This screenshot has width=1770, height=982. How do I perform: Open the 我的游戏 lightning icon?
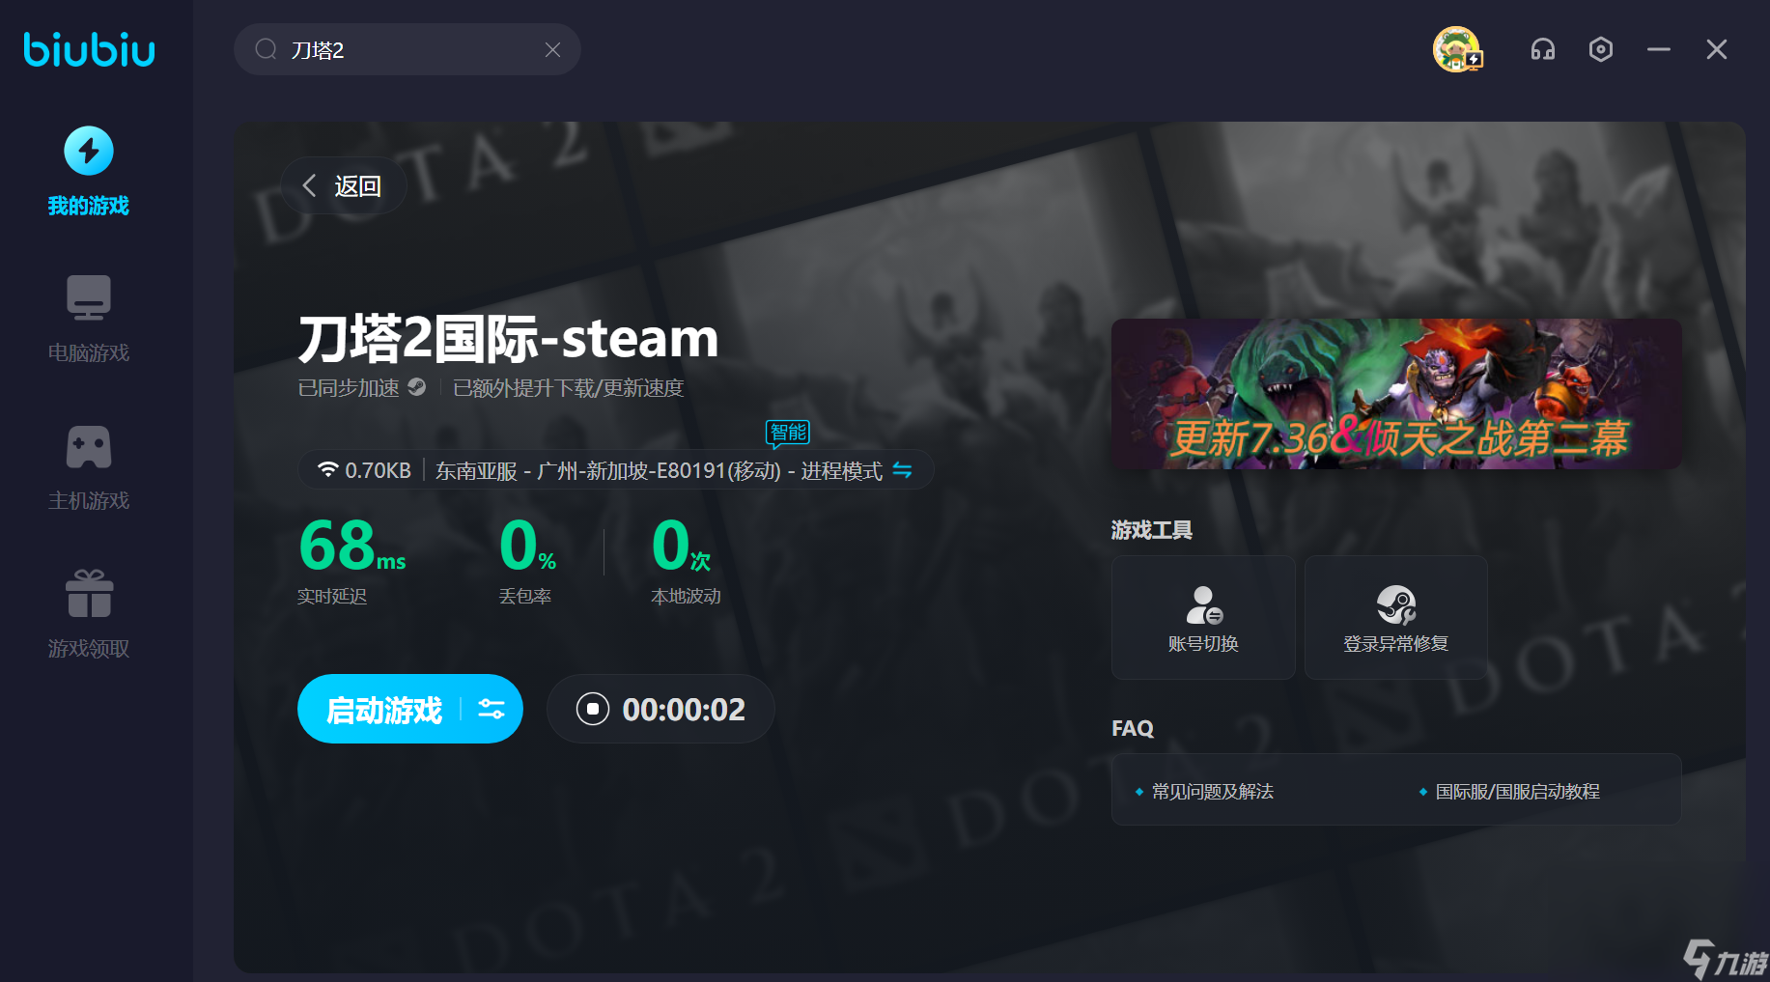click(89, 151)
